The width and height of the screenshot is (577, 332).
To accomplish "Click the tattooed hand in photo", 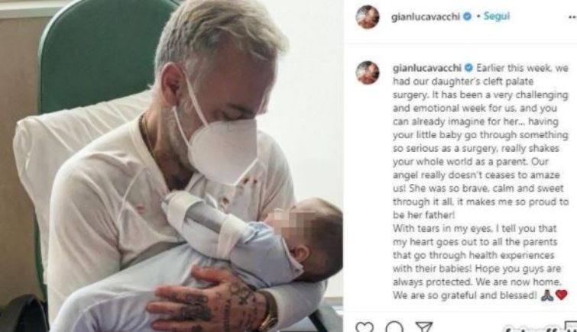I will click(x=208, y=300).
